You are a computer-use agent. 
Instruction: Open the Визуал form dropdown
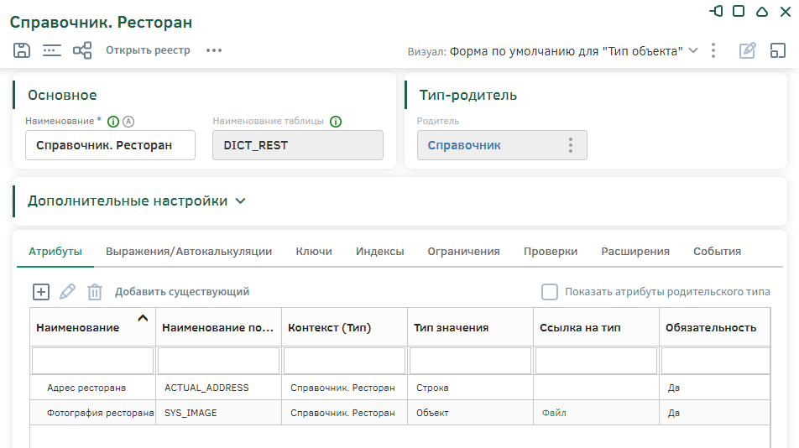coord(693,50)
